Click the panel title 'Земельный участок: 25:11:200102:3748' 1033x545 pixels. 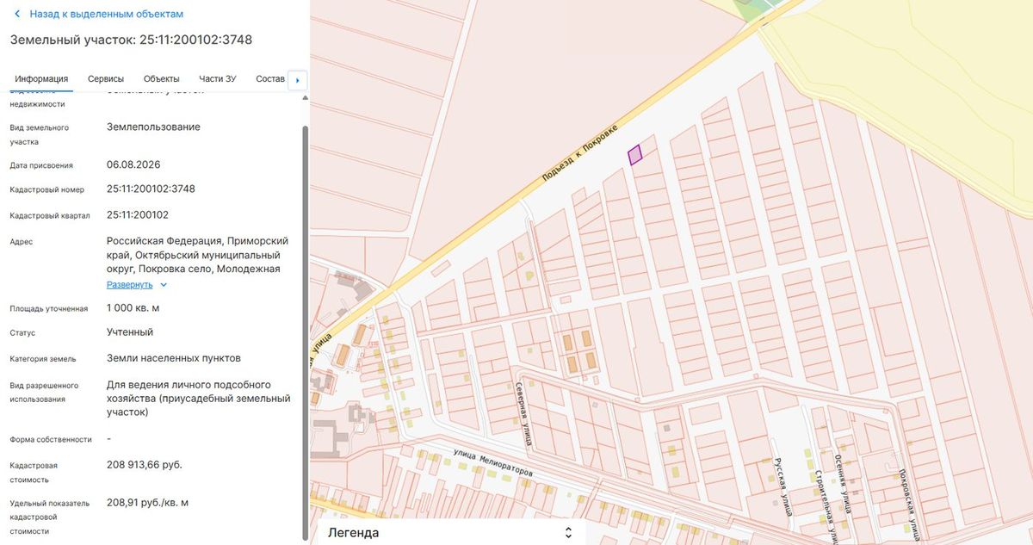[x=131, y=40]
